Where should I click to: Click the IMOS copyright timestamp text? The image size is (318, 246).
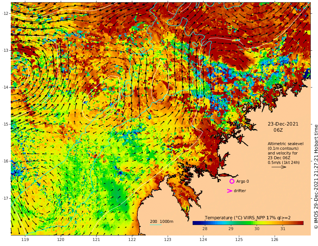[315, 177]
